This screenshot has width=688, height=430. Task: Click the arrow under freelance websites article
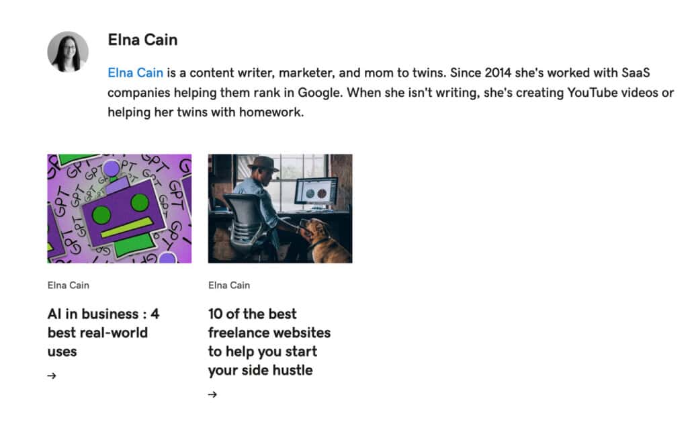click(x=212, y=394)
